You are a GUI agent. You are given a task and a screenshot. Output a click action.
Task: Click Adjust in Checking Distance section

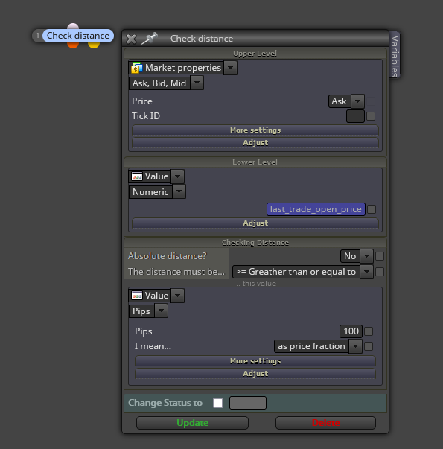pos(255,373)
